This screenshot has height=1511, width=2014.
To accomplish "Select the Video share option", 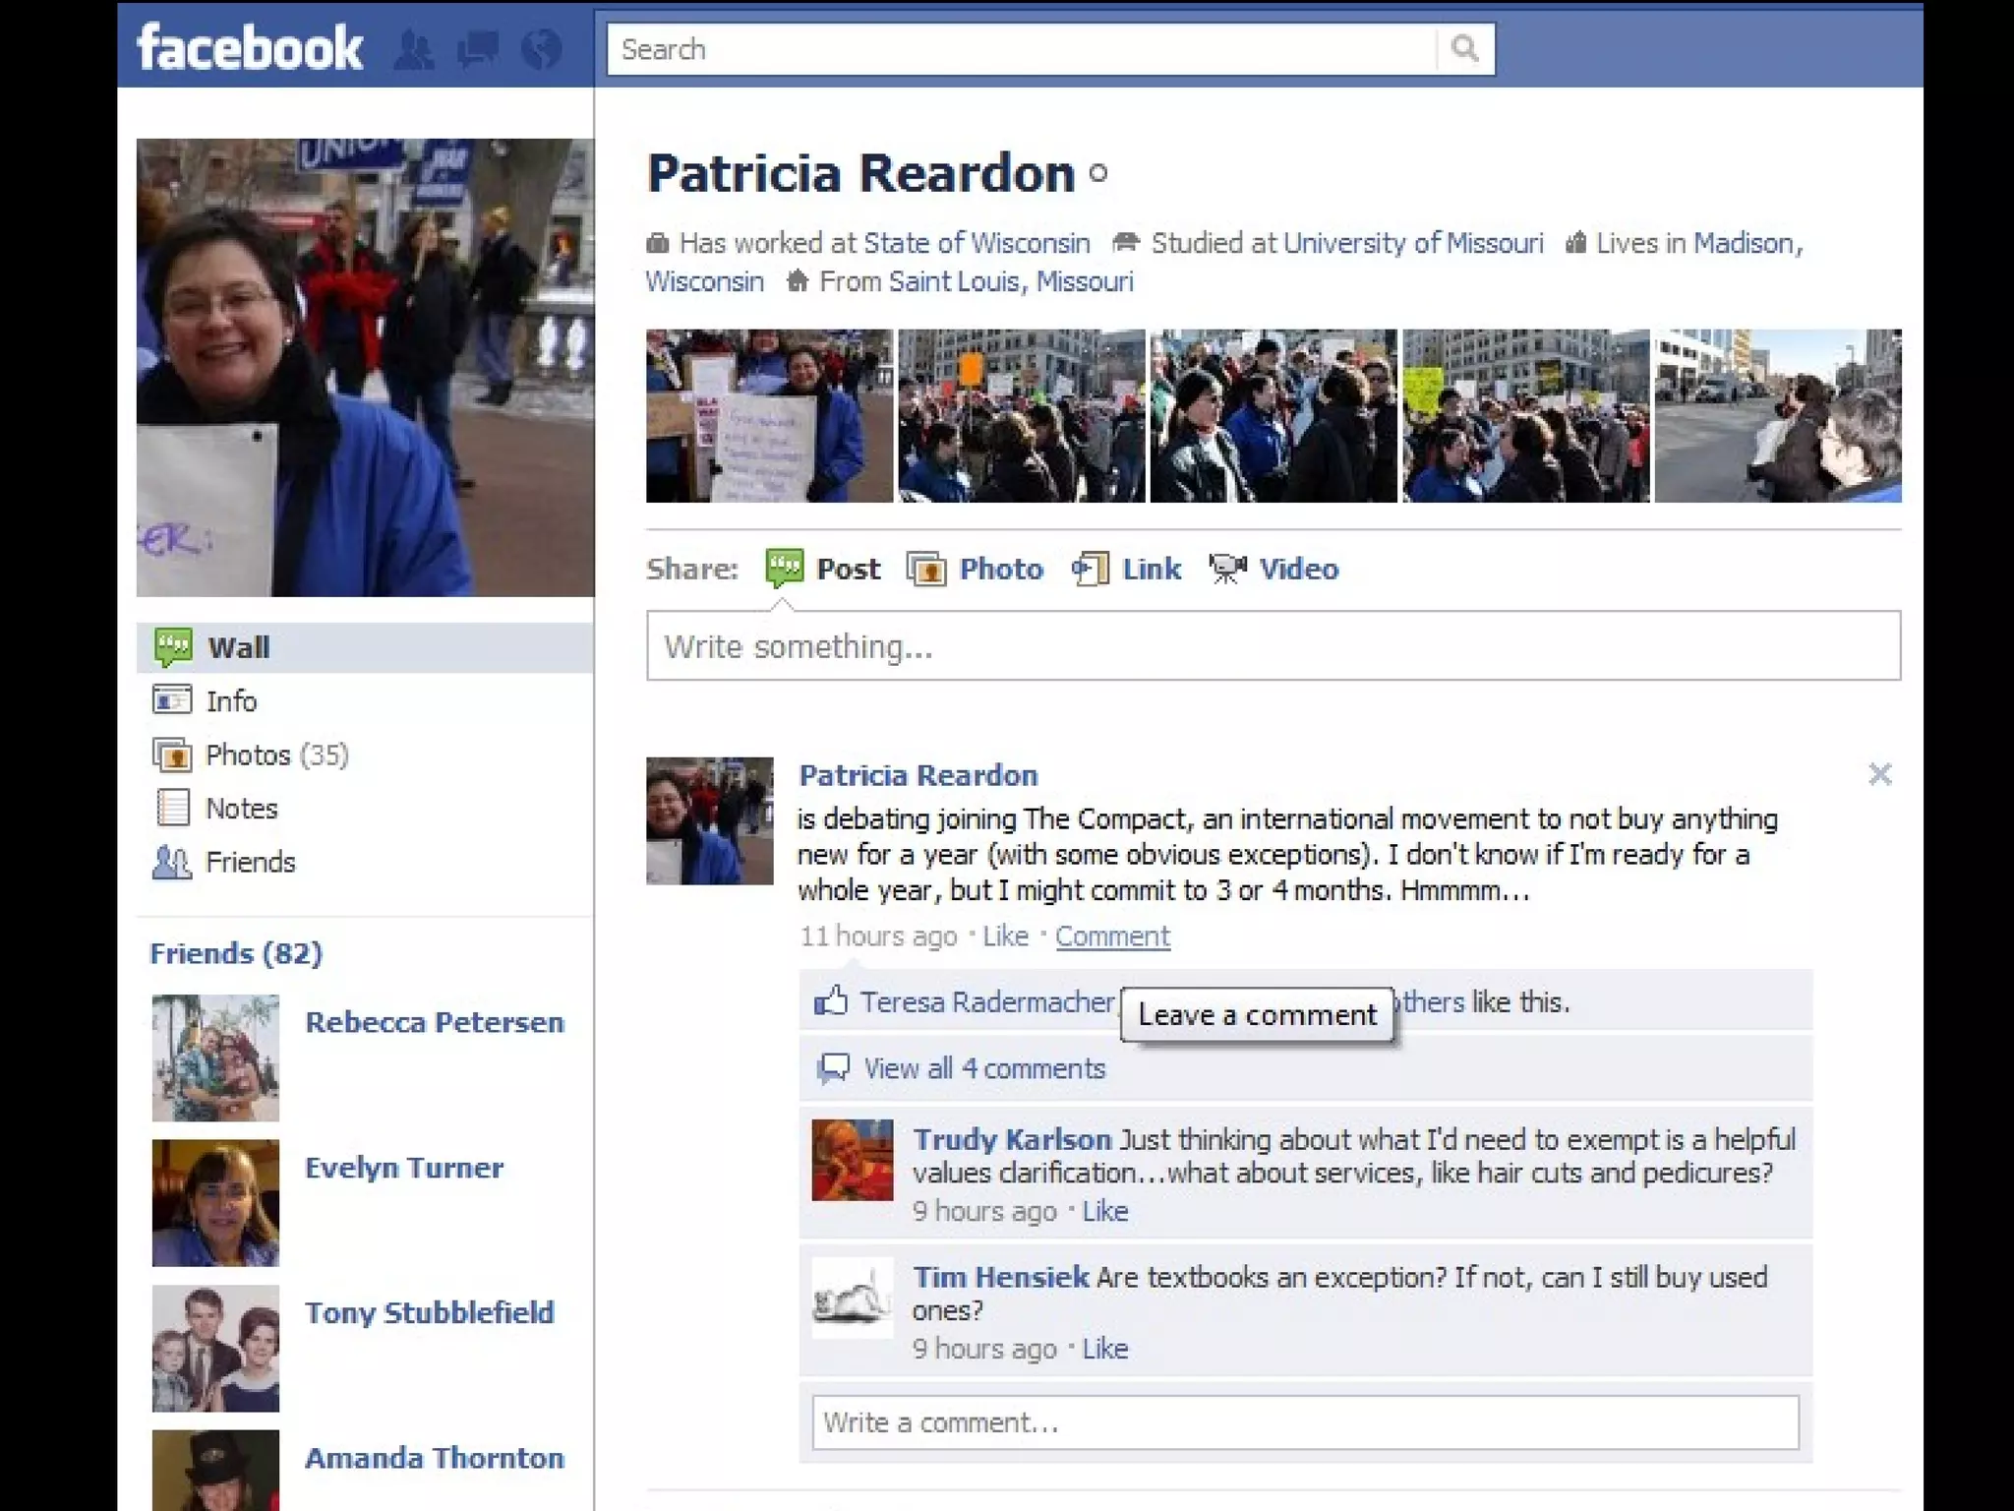I will pos(1297,569).
